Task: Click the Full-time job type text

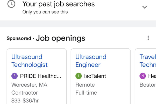Action: point(86,93)
